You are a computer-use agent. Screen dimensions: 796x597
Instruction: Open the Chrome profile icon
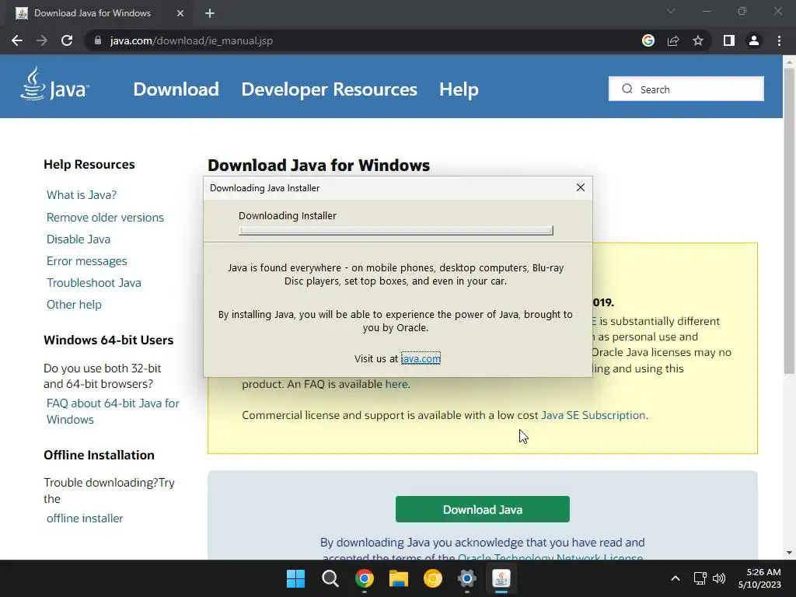click(x=754, y=40)
